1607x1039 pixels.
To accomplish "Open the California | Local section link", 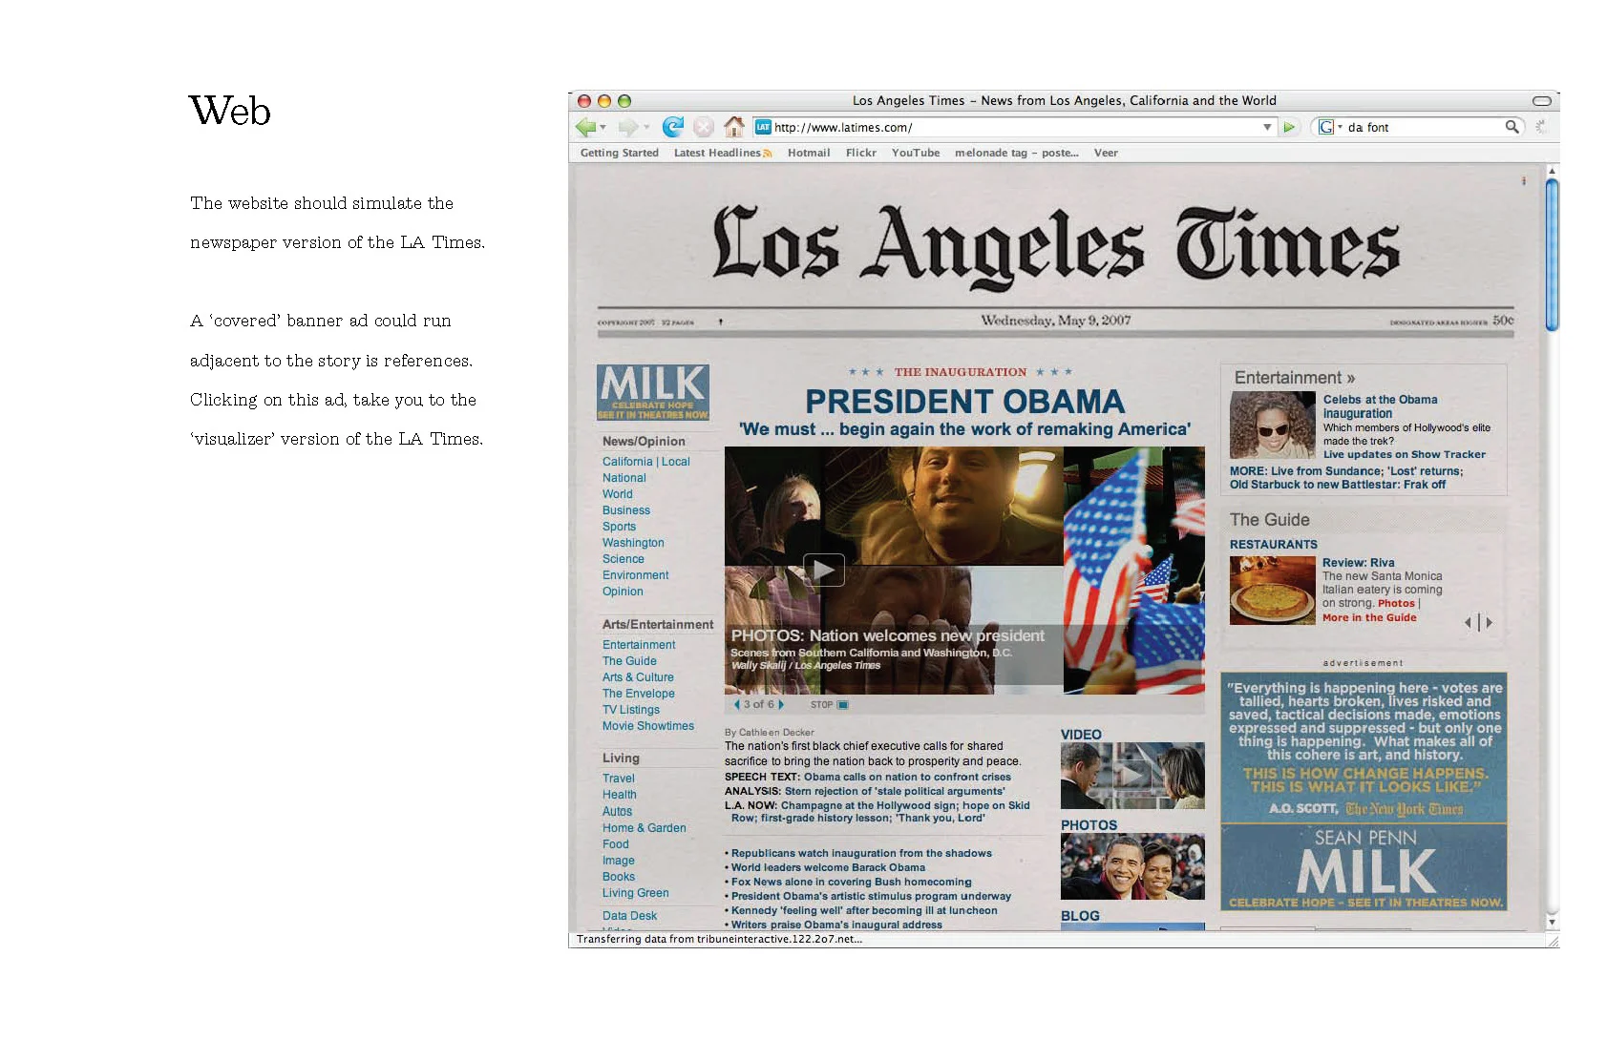I will coord(645,462).
